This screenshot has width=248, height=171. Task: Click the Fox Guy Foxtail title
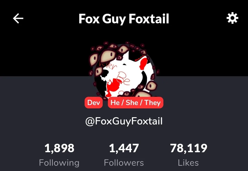point(124,19)
